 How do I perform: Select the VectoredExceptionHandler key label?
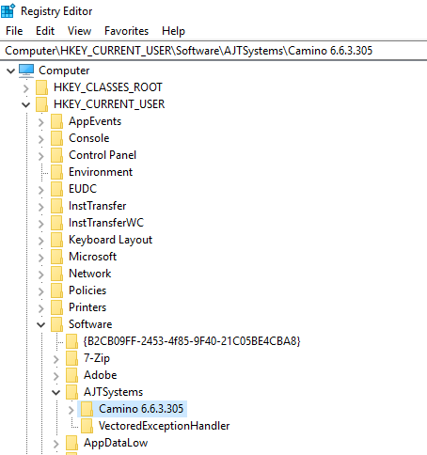tap(164, 426)
